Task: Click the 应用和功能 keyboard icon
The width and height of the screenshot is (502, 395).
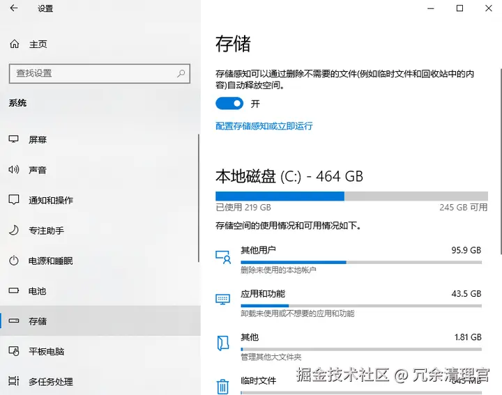Action: coord(223,300)
